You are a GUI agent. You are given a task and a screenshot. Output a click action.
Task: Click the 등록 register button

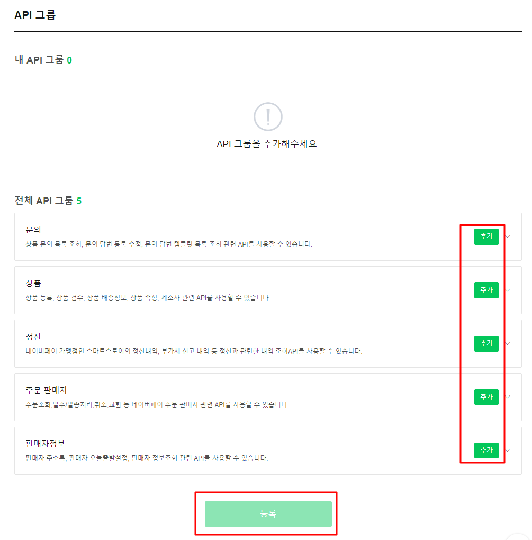[268, 514]
